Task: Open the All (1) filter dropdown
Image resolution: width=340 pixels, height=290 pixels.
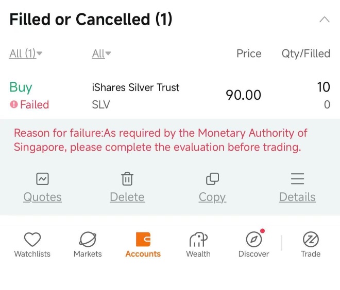Action: click(x=26, y=53)
